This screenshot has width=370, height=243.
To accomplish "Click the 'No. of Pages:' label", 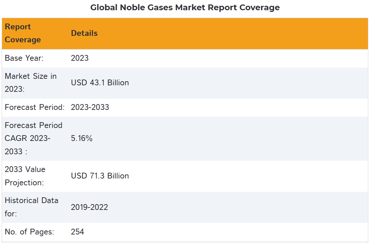I will (x=29, y=232).
